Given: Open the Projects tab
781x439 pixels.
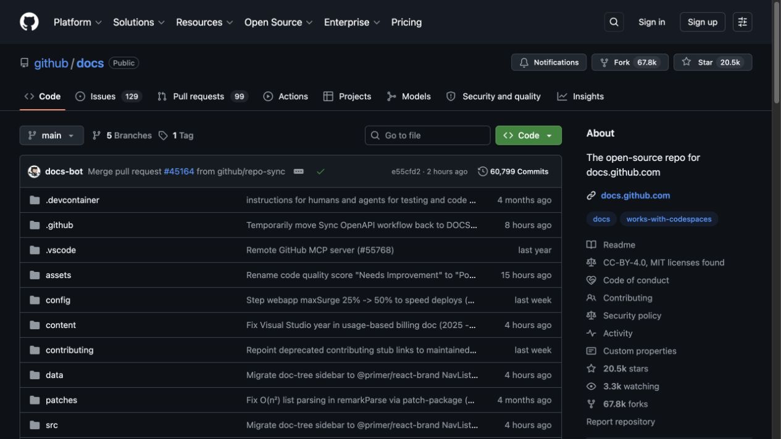Looking at the screenshot, I should pos(348,96).
